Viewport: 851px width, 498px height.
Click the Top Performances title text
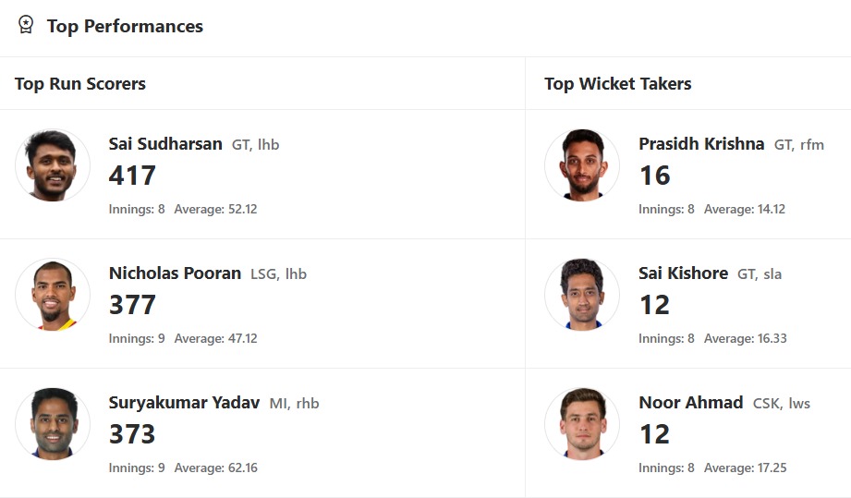[125, 26]
